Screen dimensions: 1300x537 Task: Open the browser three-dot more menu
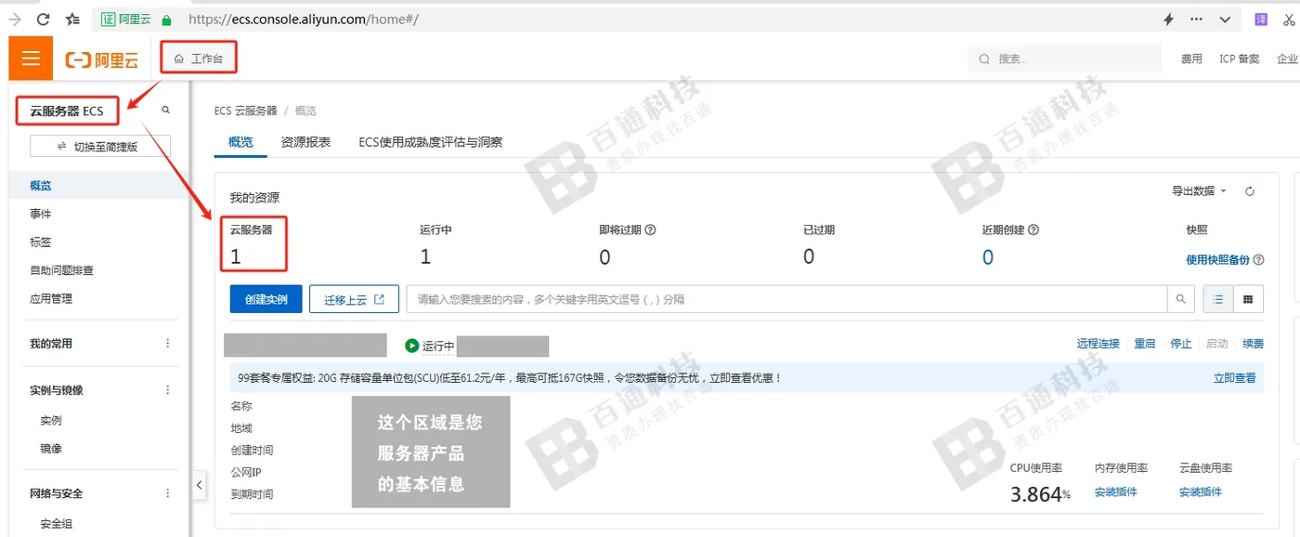tap(1197, 19)
